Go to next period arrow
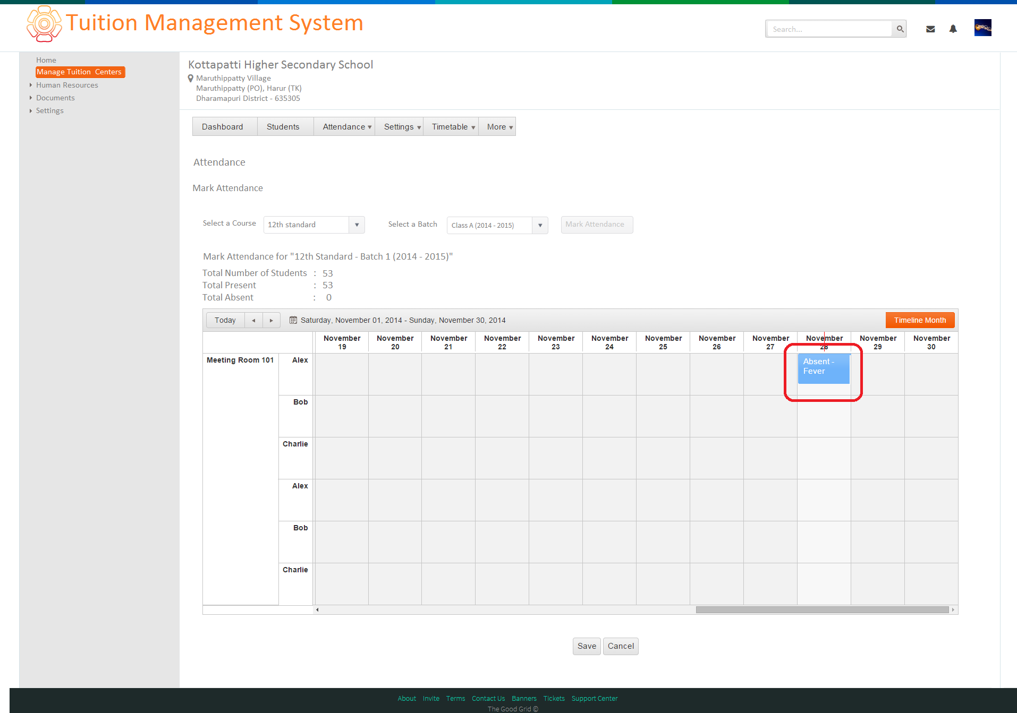The width and height of the screenshot is (1017, 713). click(272, 320)
